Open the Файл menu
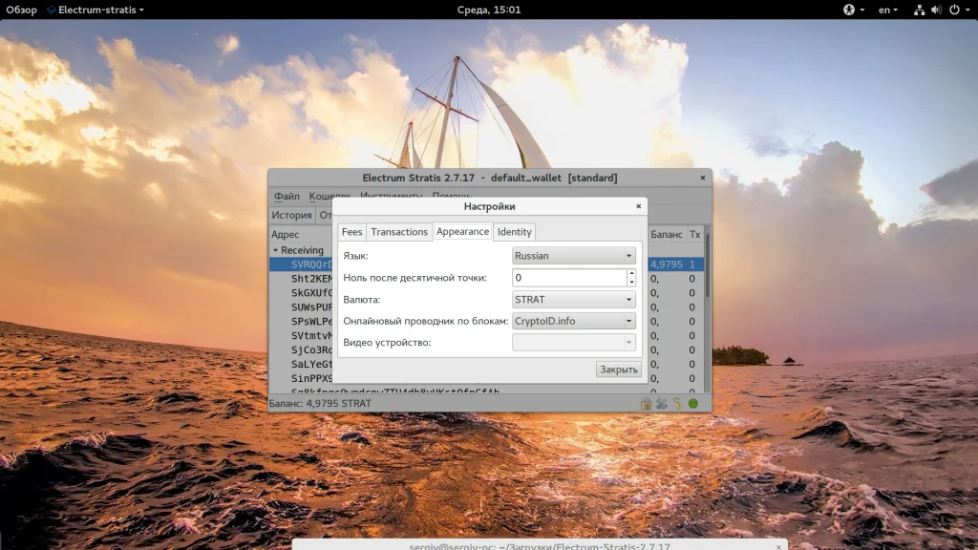This screenshot has height=550, width=978. coord(287,196)
